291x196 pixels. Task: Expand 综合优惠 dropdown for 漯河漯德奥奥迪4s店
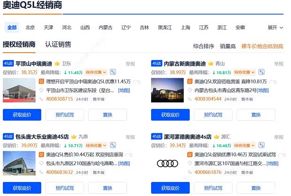pyautogui.click(x=245, y=145)
